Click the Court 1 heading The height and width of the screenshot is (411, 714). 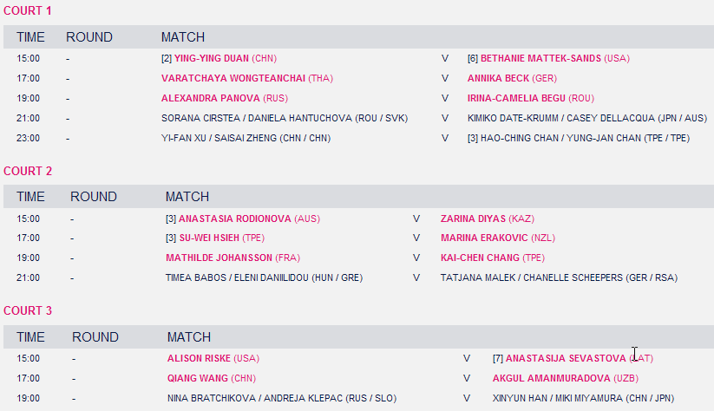pos(27,11)
